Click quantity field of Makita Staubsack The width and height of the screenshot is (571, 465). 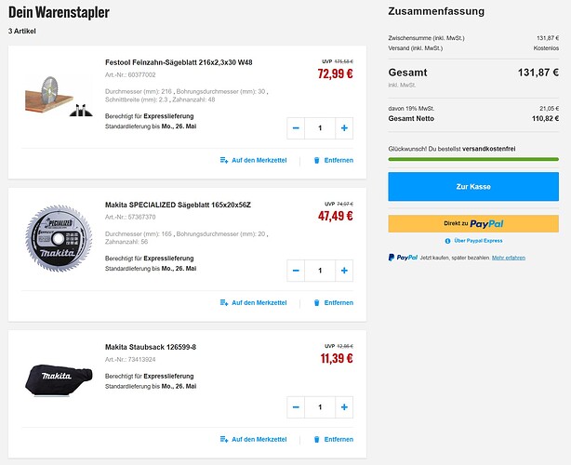click(x=320, y=407)
